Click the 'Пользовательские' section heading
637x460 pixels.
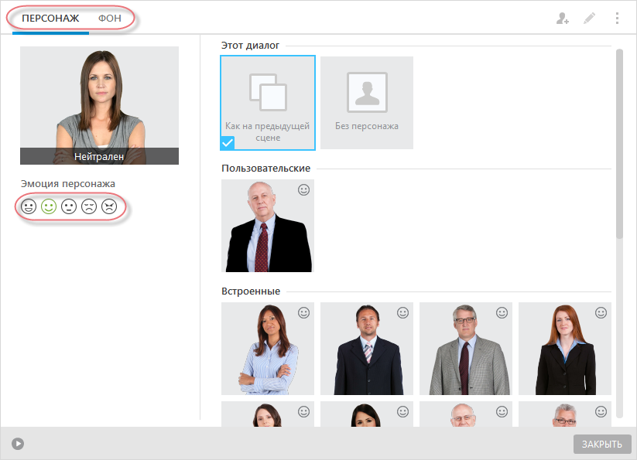tap(266, 169)
